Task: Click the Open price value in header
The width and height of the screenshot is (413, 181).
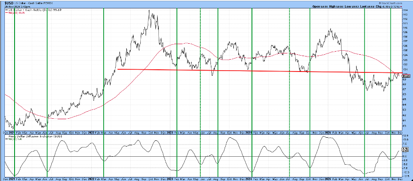Action: coord(318,7)
